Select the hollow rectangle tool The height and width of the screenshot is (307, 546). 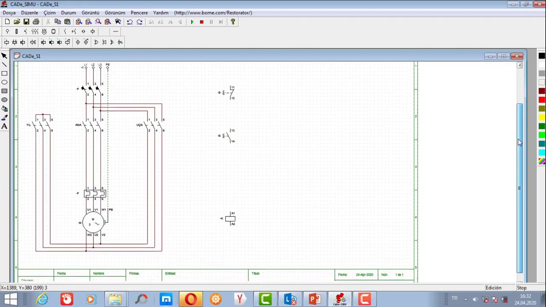tap(4, 73)
